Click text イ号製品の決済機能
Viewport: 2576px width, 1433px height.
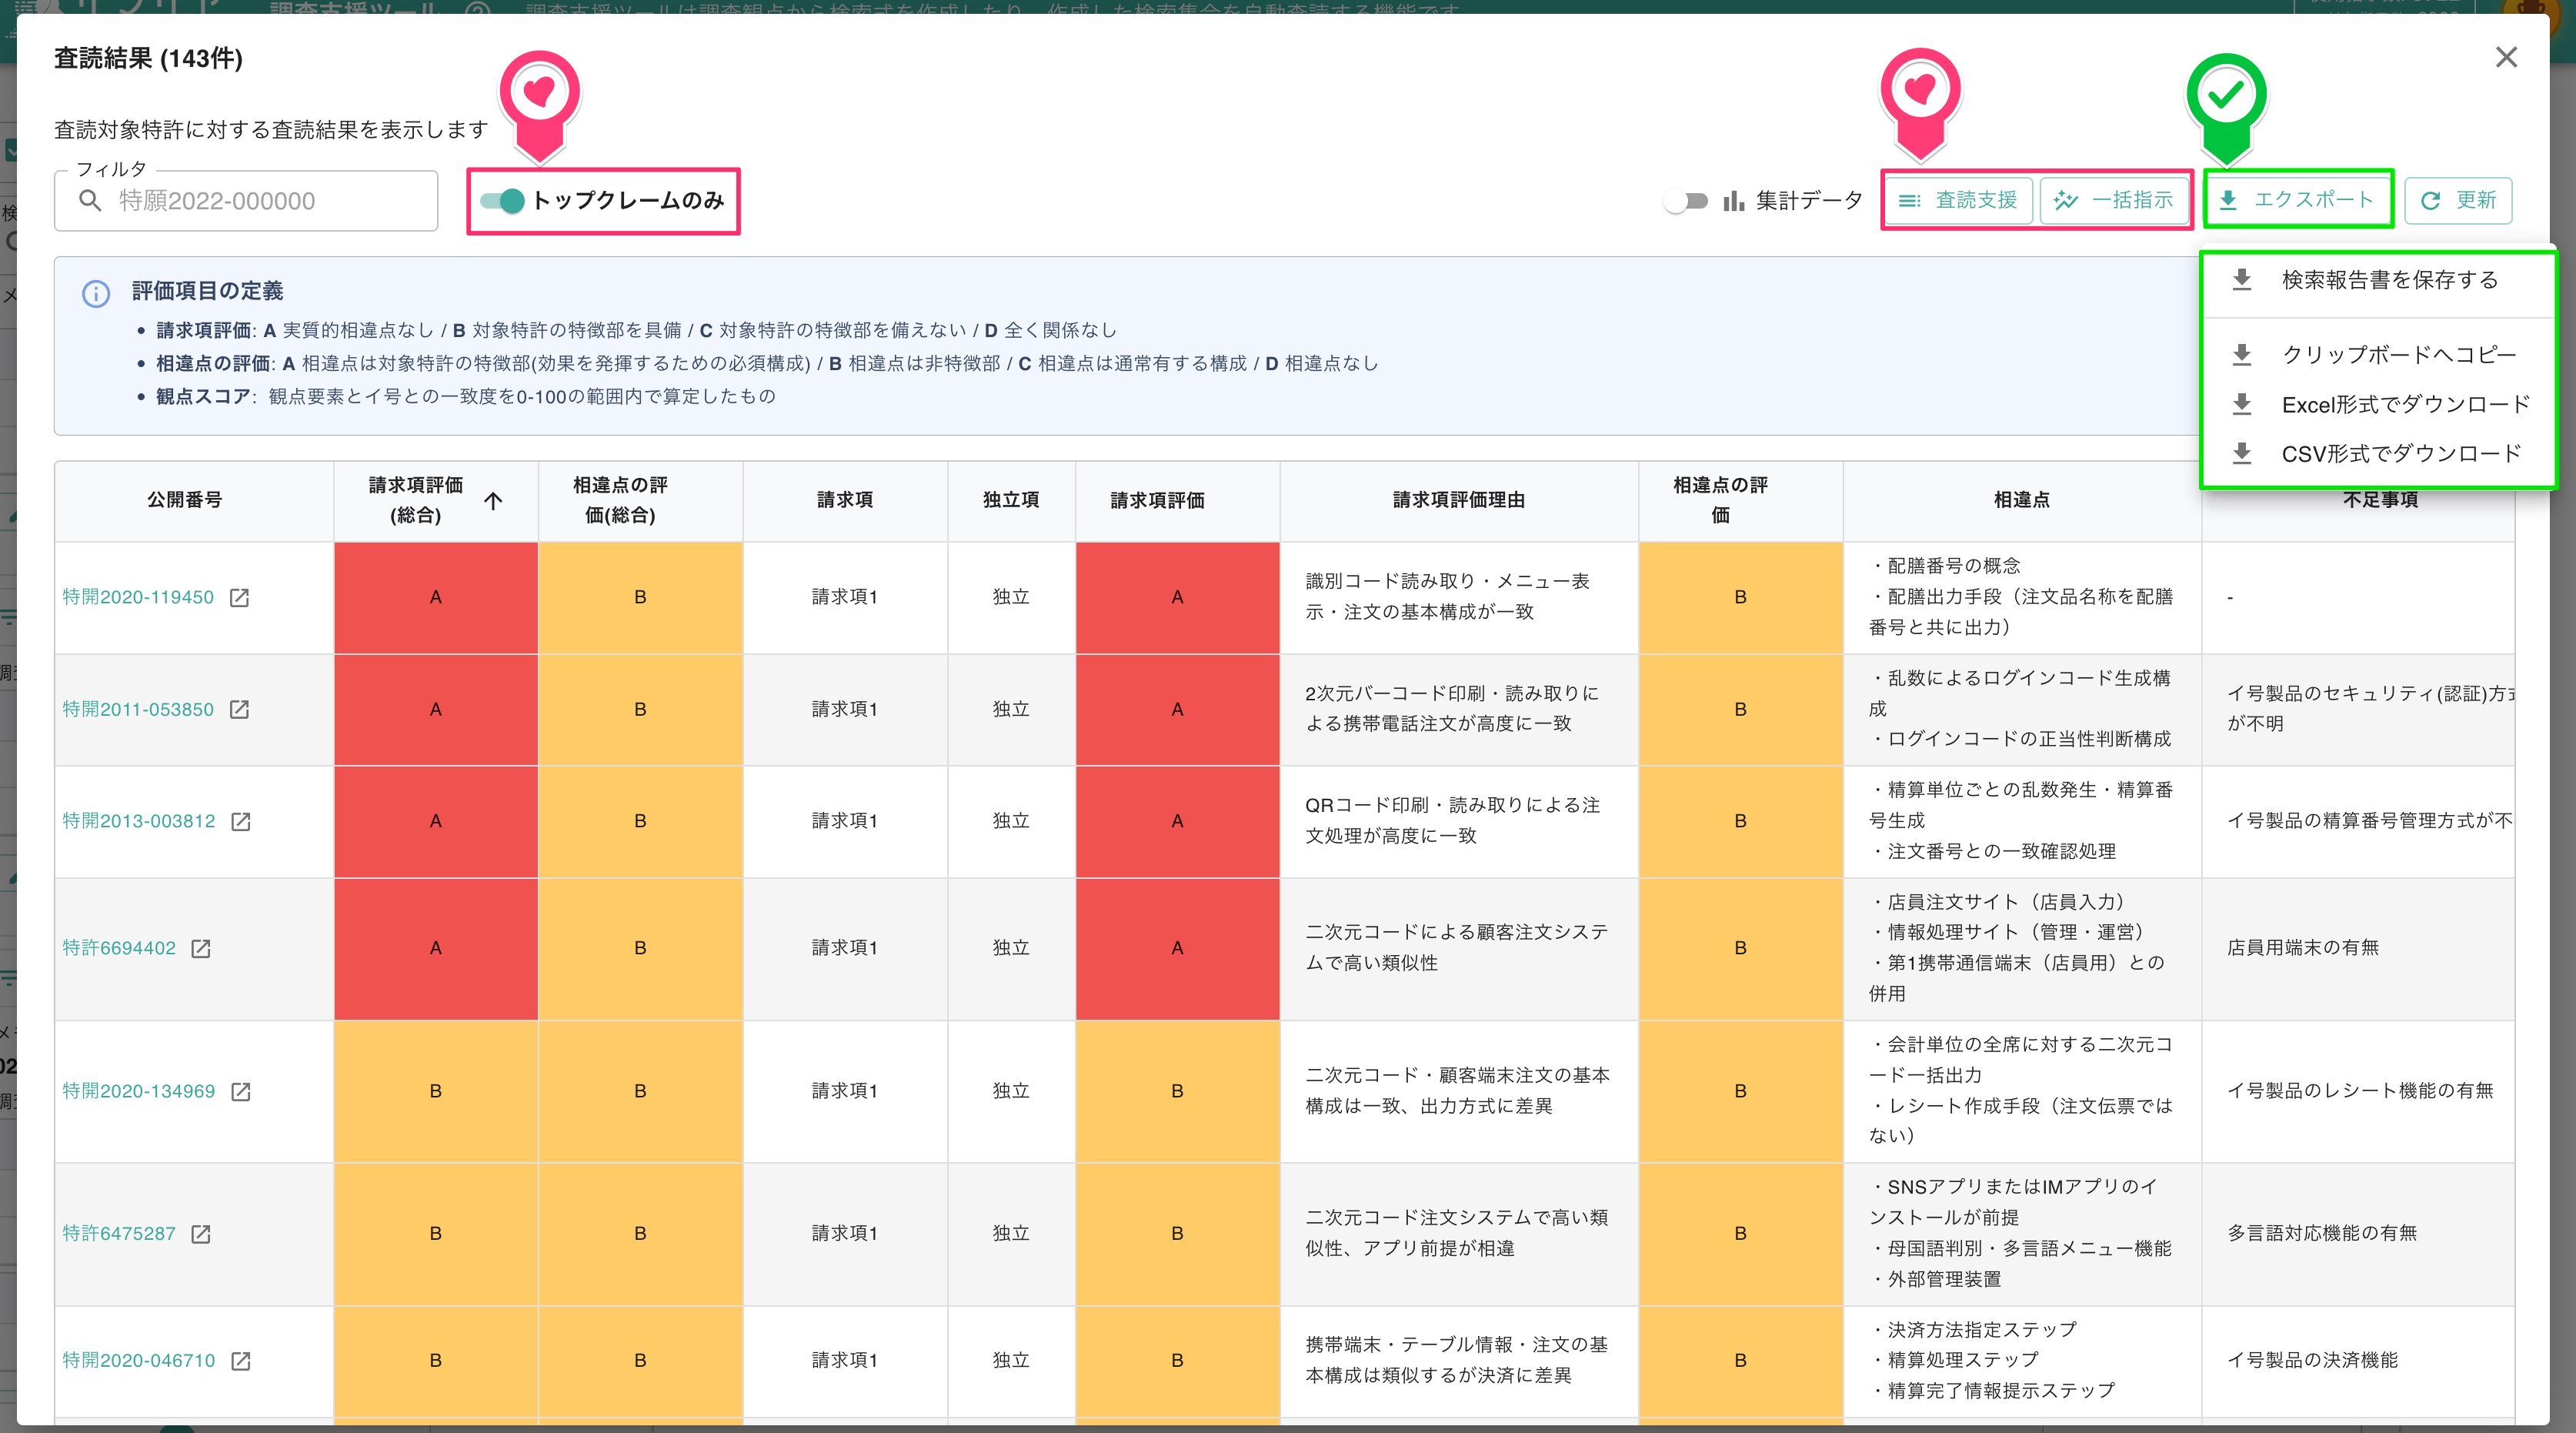pyautogui.click(x=2312, y=1361)
